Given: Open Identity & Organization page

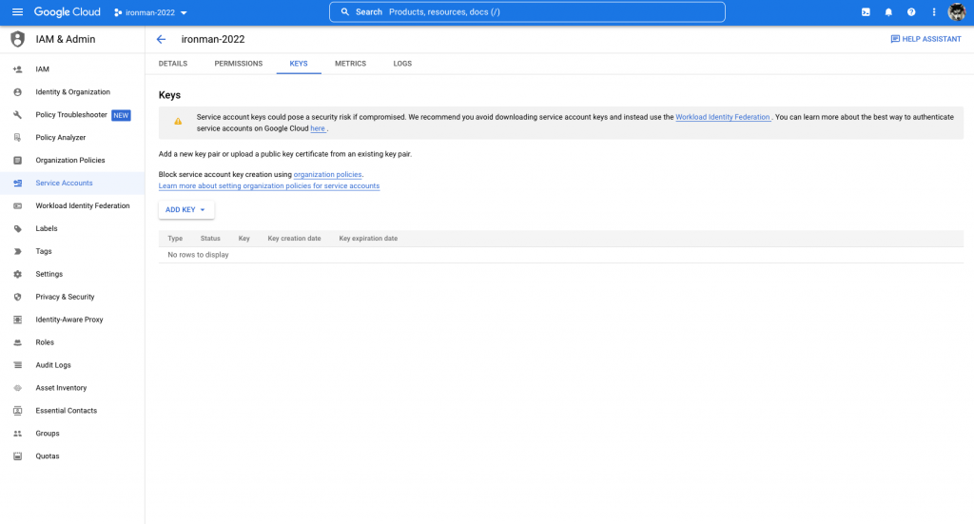Looking at the screenshot, I should point(72,92).
